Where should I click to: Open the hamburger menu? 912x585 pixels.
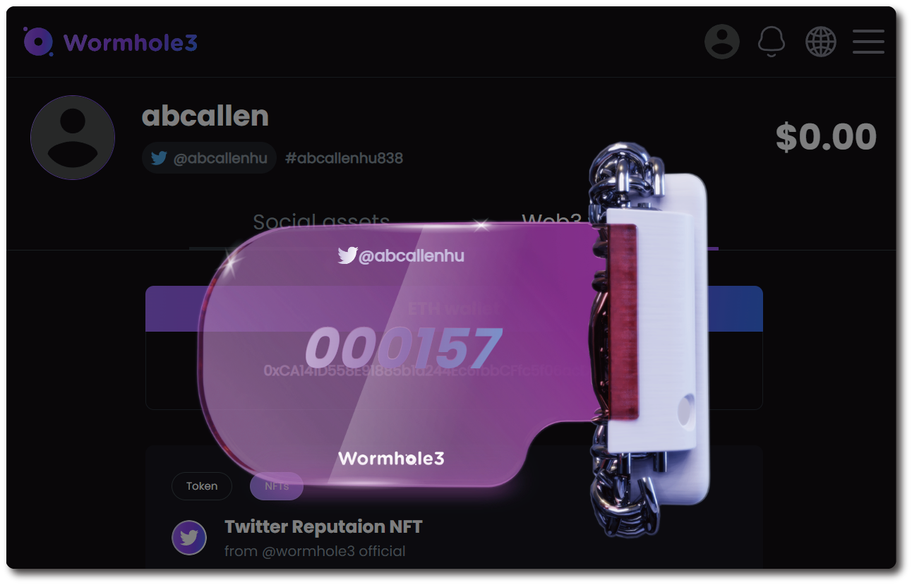868,42
